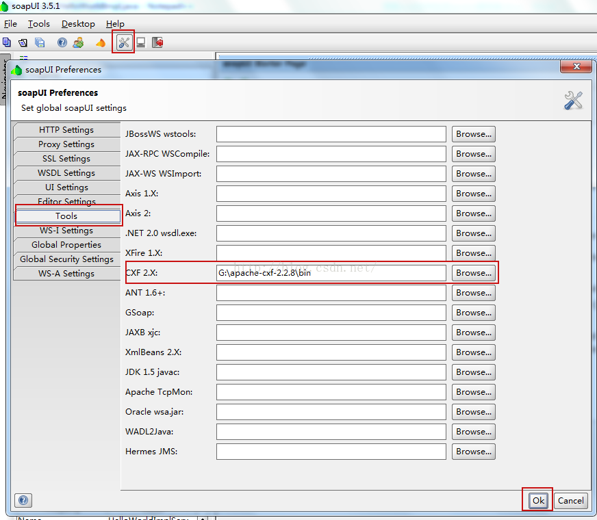This screenshot has width=597, height=520.
Task: Click Ok to save preferences
Action: click(538, 500)
